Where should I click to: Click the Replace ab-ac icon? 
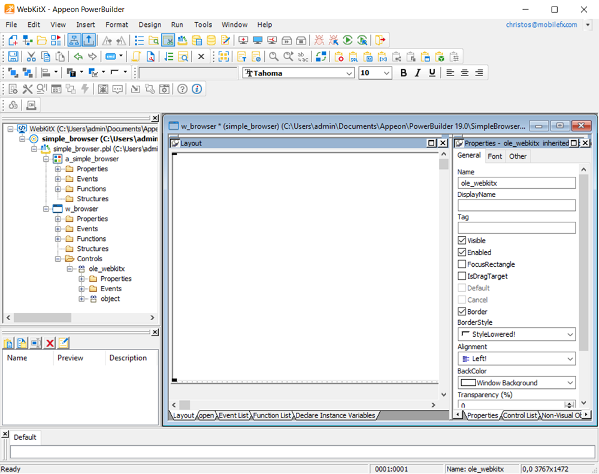[302, 57]
